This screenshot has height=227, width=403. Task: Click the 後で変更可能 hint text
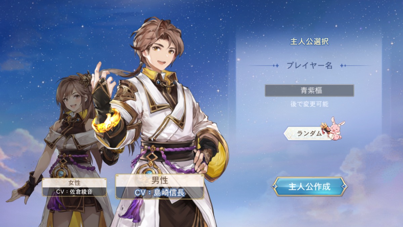point(309,104)
